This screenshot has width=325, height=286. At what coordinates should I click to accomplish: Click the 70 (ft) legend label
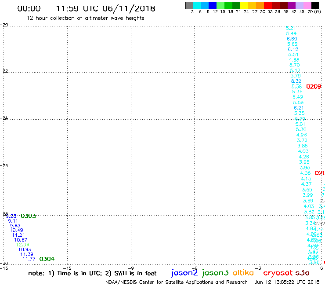(314, 11)
